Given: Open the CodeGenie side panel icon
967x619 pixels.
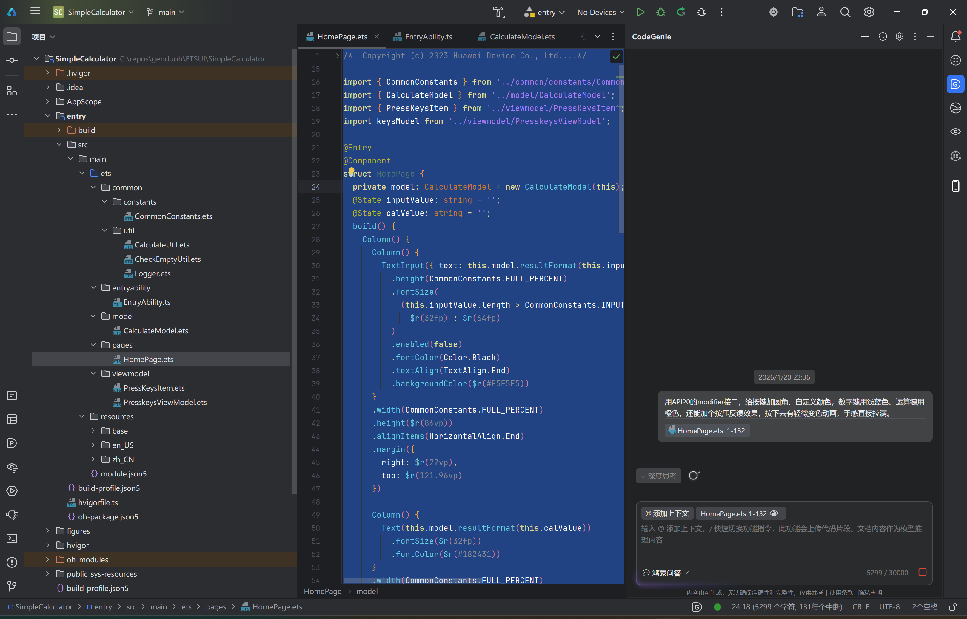Looking at the screenshot, I should point(955,84).
